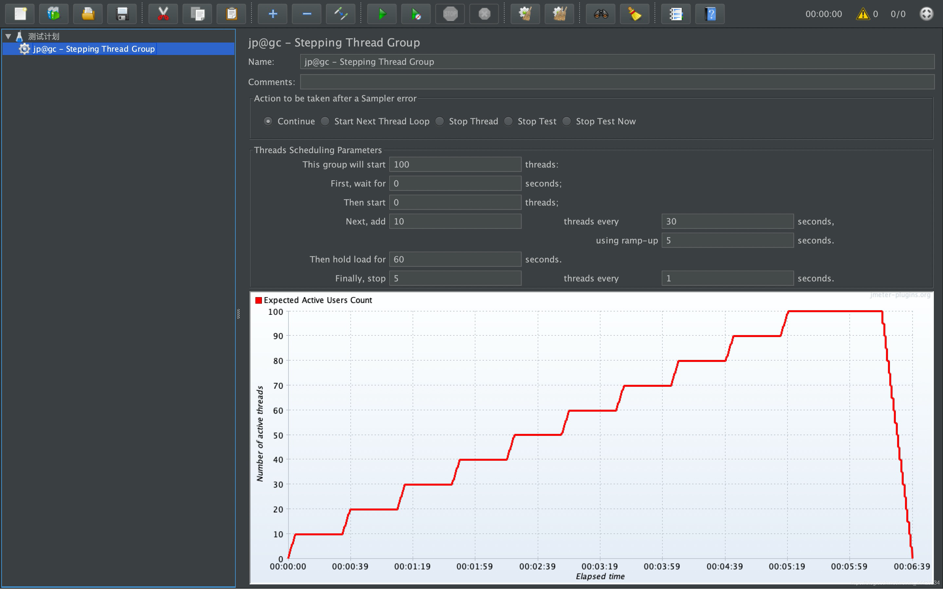Image resolution: width=943 pixels, height=589 pixels.
Task: Click the stop 'threads every' 1 second field
Action: click(728, 278)
